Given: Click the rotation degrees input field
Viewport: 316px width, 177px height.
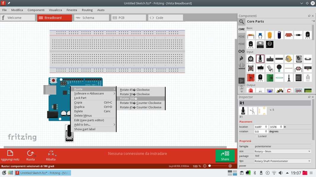Looking at the screenshot, I should [261, 132].
